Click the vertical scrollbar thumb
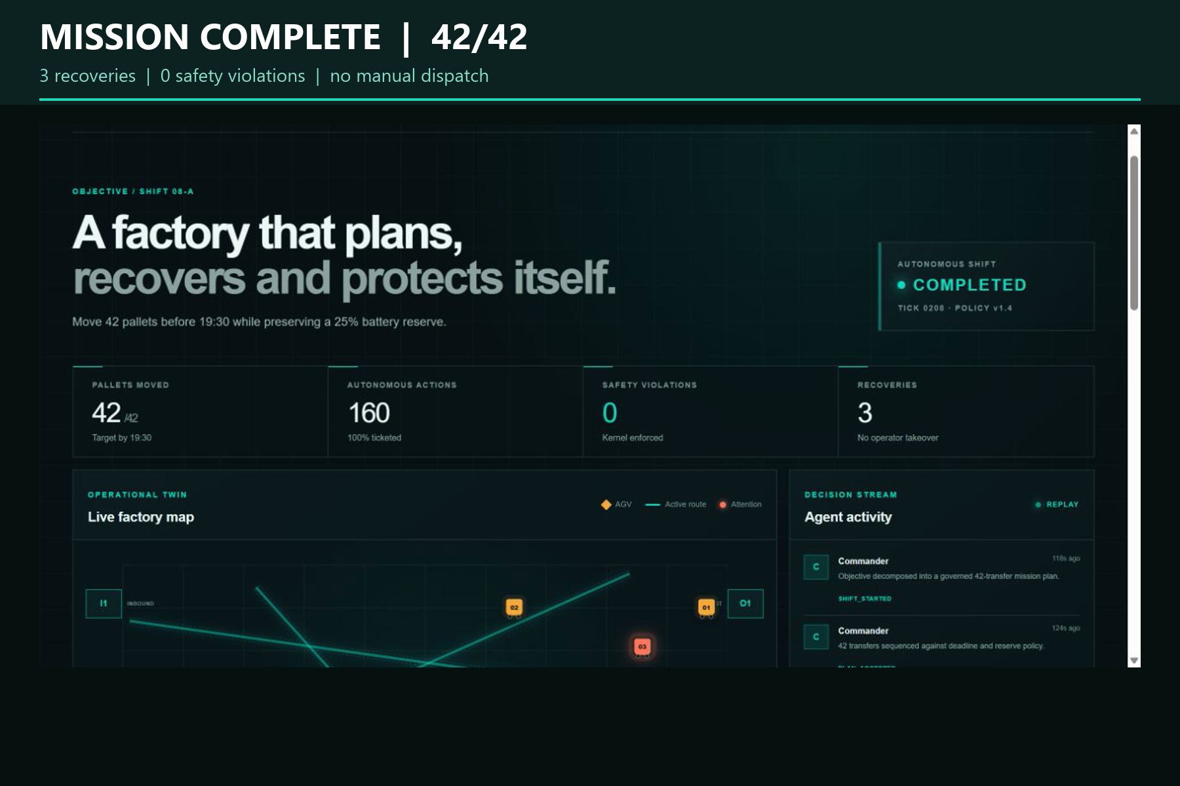Viewport: 1180px width, 786px height. point(1134,233)
